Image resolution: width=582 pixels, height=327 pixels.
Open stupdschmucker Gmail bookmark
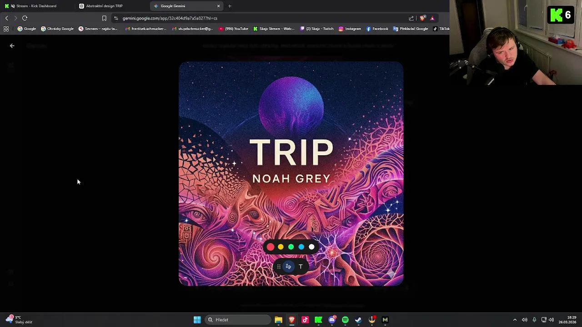pyautogui.click(x=192, y=29)
